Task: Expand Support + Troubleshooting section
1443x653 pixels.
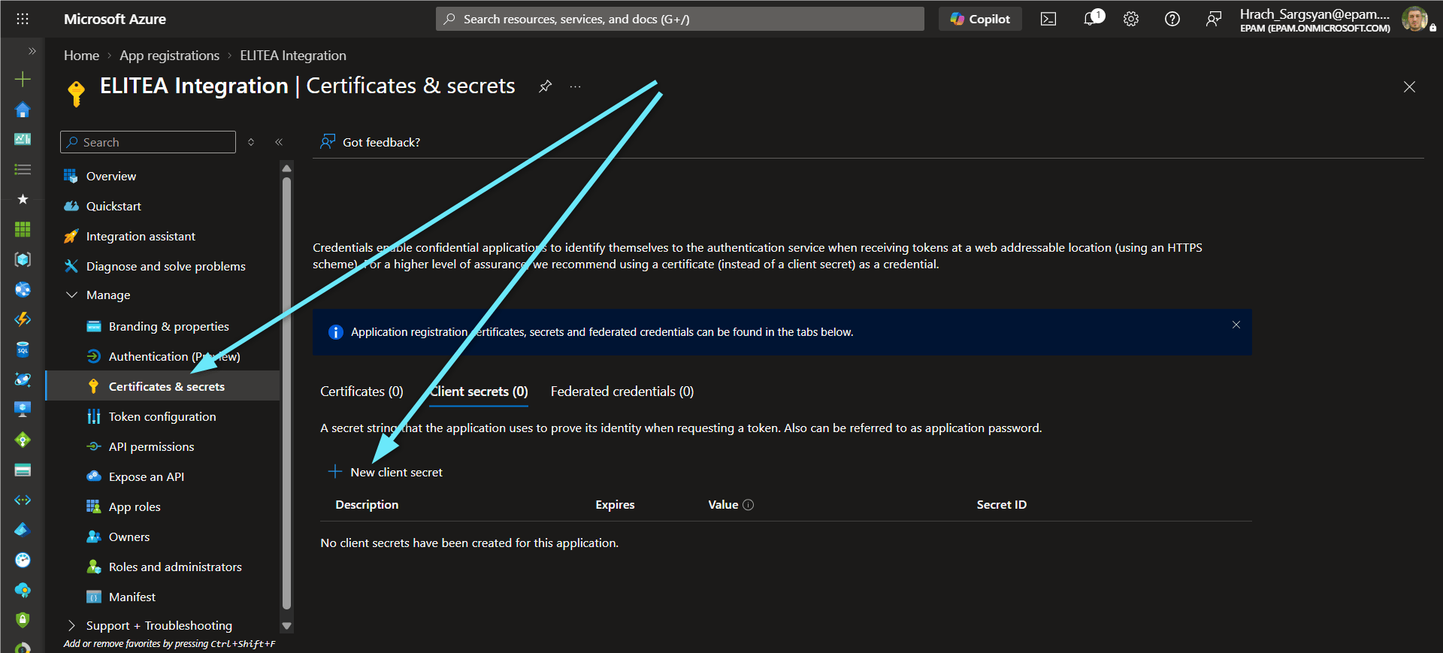Action: point(72,625)
